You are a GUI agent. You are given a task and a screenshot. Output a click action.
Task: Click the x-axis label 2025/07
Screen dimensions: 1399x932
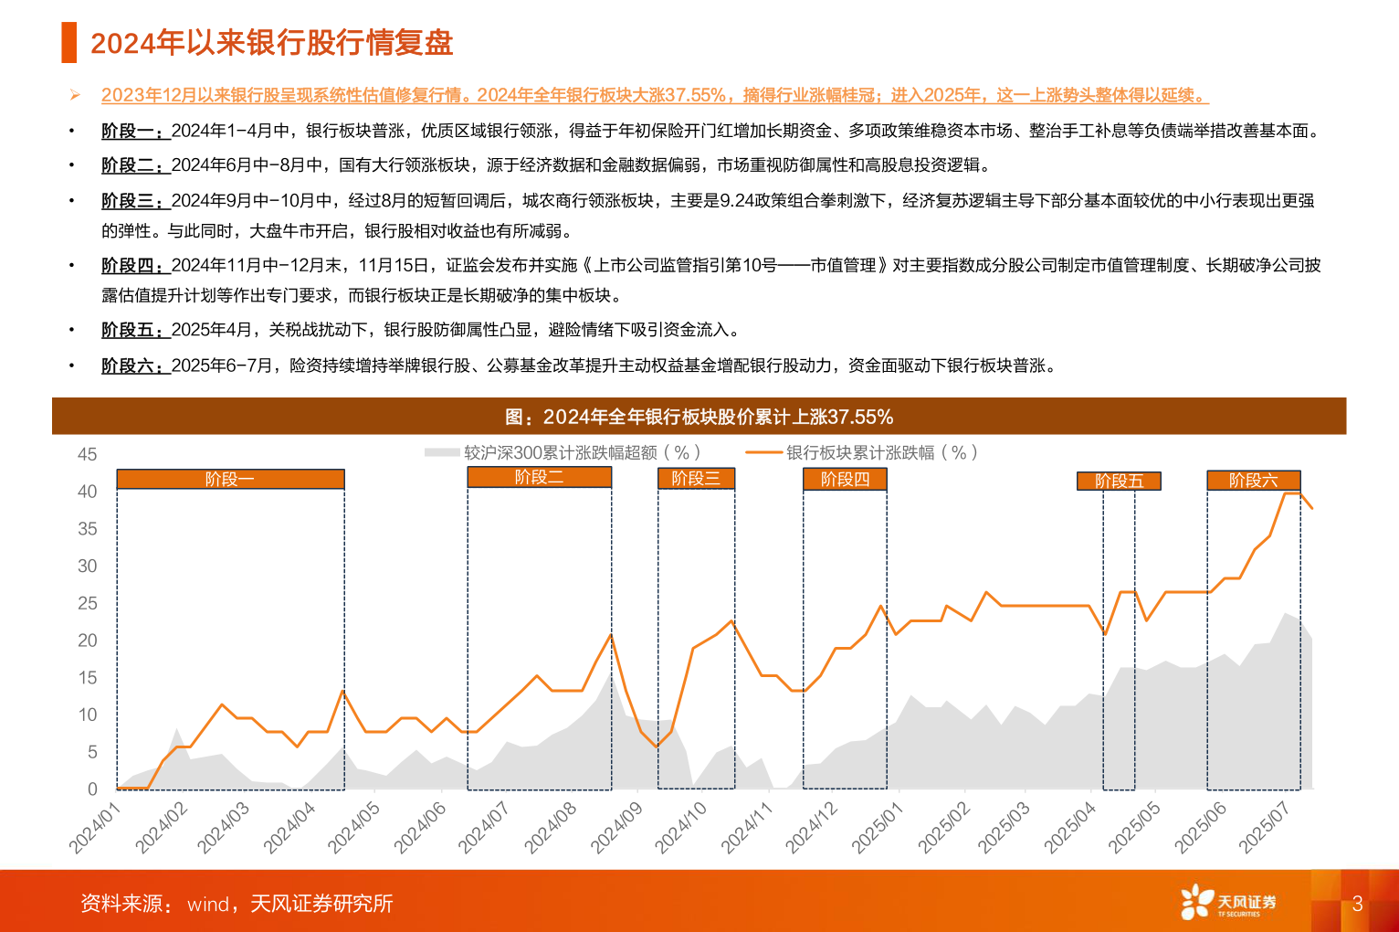click(x=1263, y=828)
